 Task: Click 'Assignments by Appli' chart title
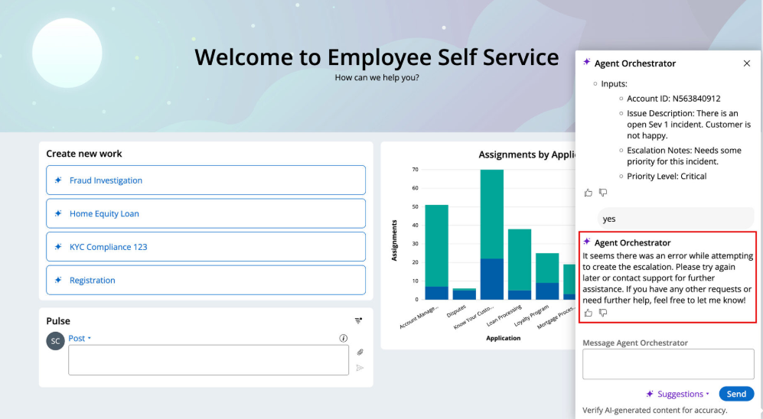(527, 154)
